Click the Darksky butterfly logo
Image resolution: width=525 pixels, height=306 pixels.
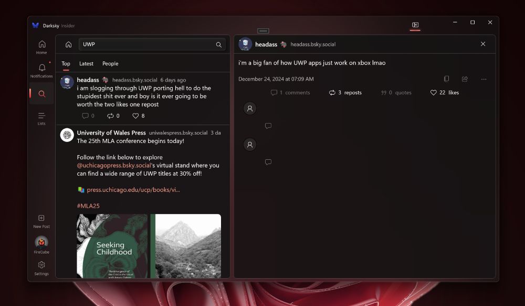tap(36, 25)
